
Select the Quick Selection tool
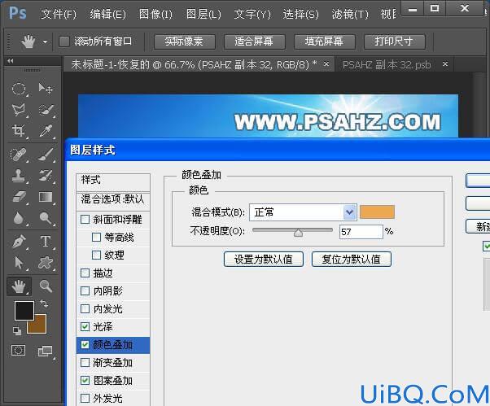[x=46, y=110]
